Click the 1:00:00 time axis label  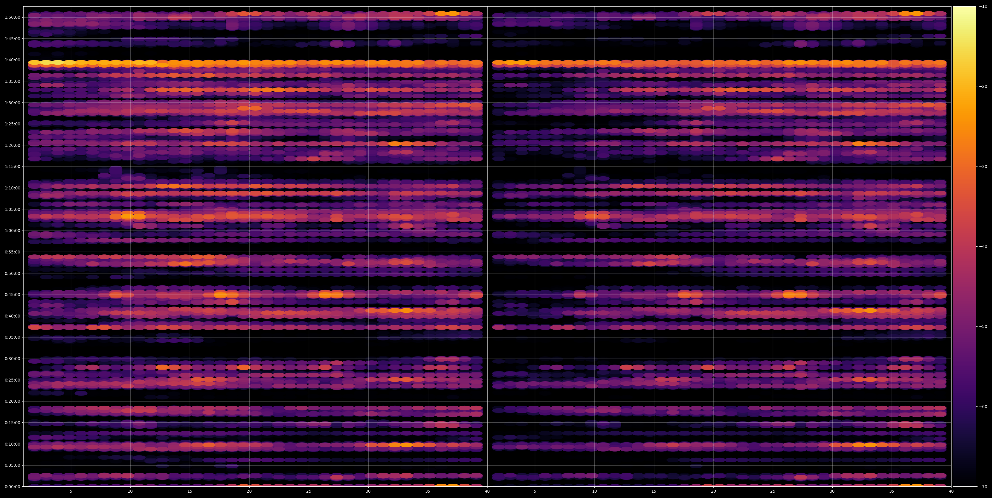13,231
